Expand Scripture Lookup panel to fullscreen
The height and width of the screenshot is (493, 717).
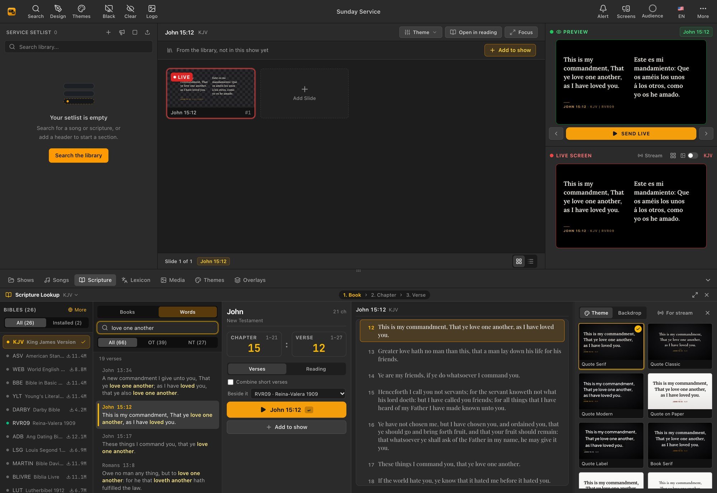point(695,295)
